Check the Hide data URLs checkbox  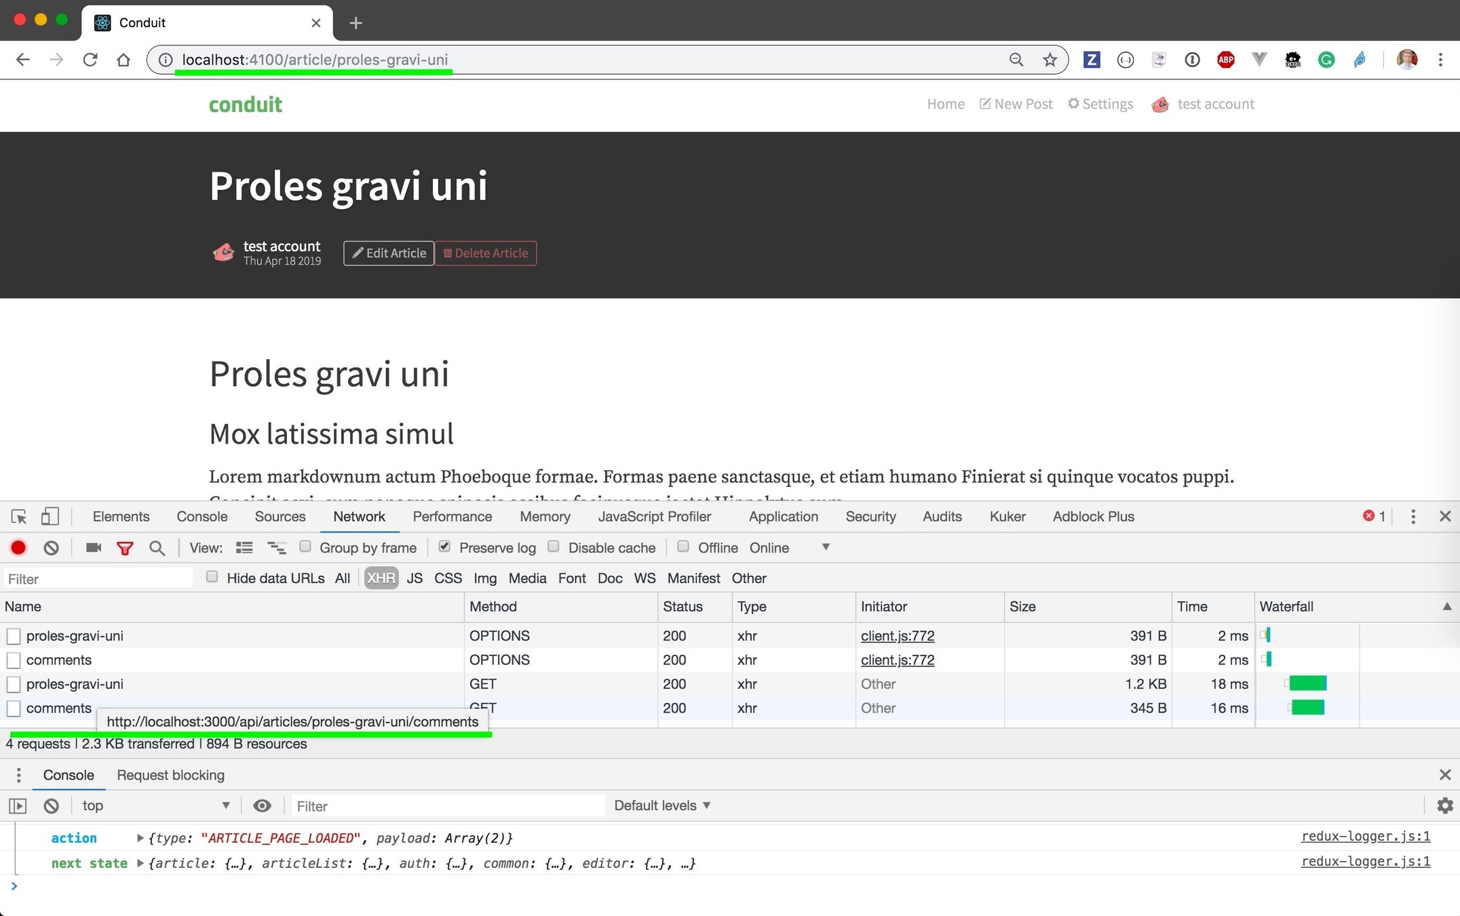pyautogui.click(x=212, y=577)
